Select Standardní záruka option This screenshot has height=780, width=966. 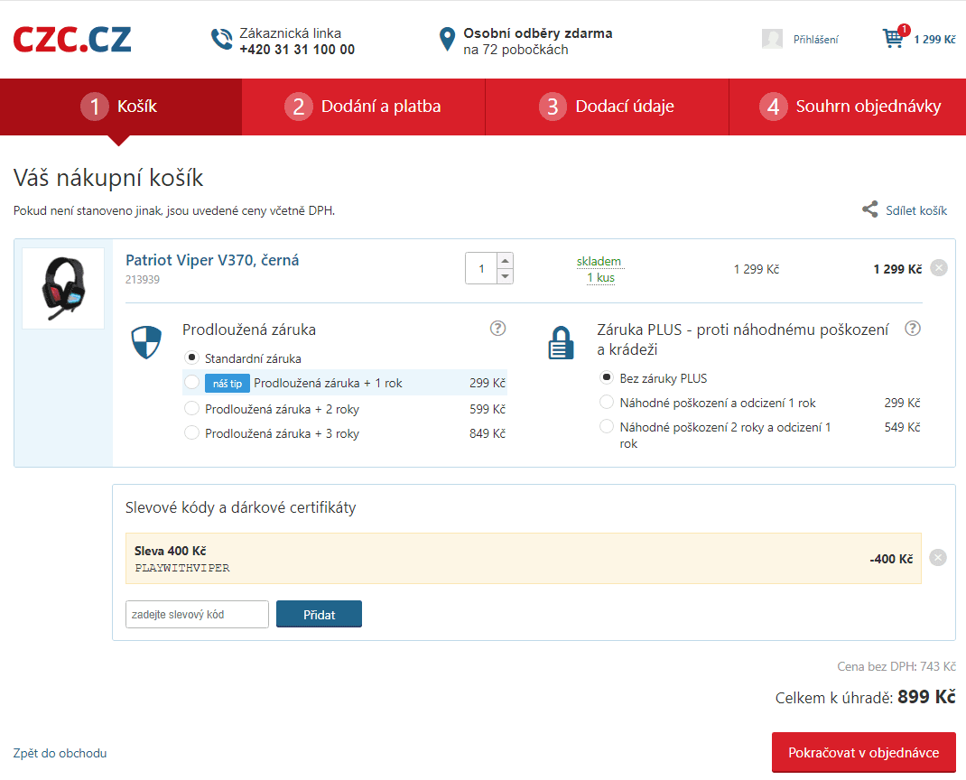(x=192, y=357)
